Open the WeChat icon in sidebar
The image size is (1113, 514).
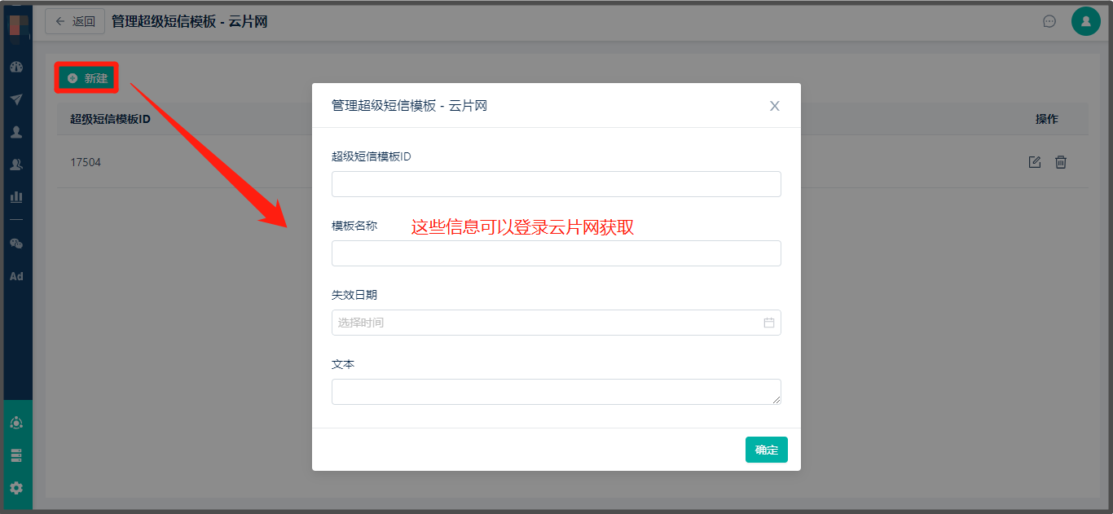[16, 244]
